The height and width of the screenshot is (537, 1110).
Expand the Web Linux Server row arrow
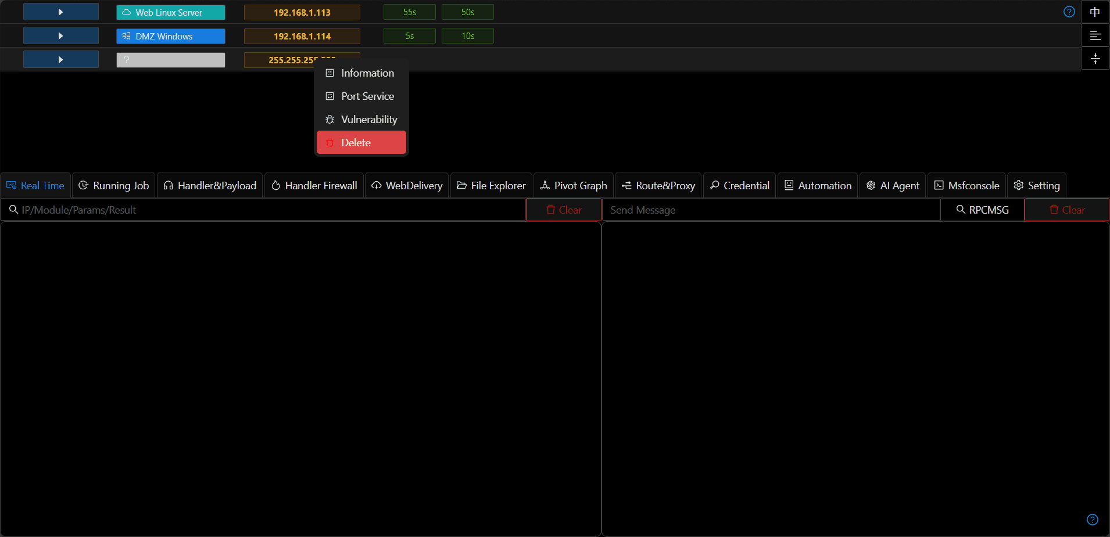60,12
